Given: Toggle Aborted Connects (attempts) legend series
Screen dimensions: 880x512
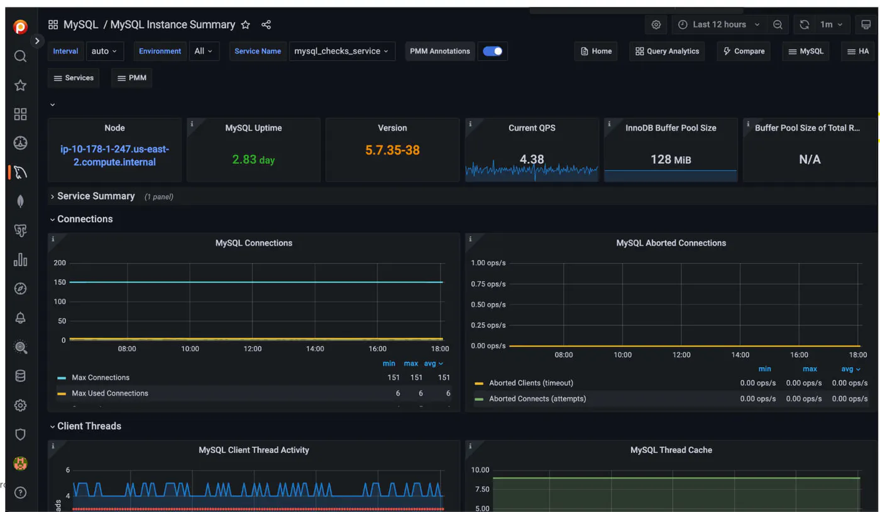Looking at the screenshot, I should (537, 399).
